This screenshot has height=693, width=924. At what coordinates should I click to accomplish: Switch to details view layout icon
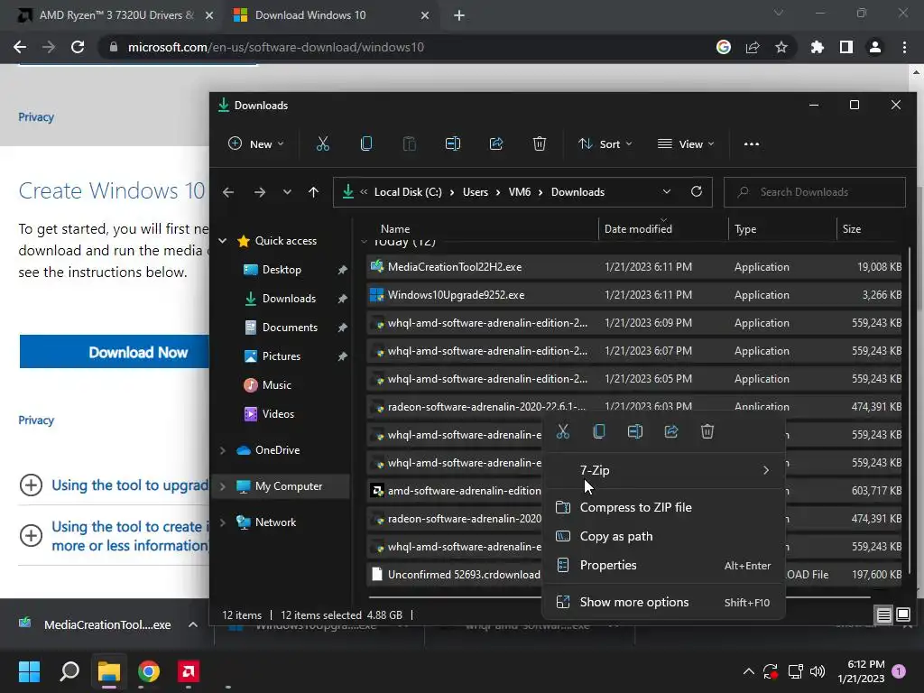click(x=883, y=615)
